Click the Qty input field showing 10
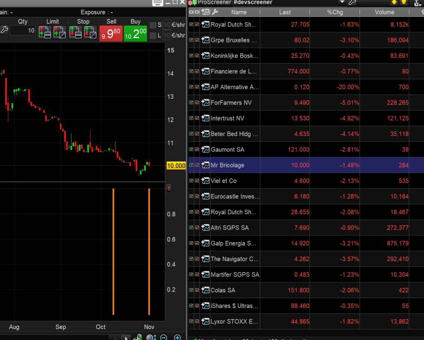424x340 pixels. [23, 30]
